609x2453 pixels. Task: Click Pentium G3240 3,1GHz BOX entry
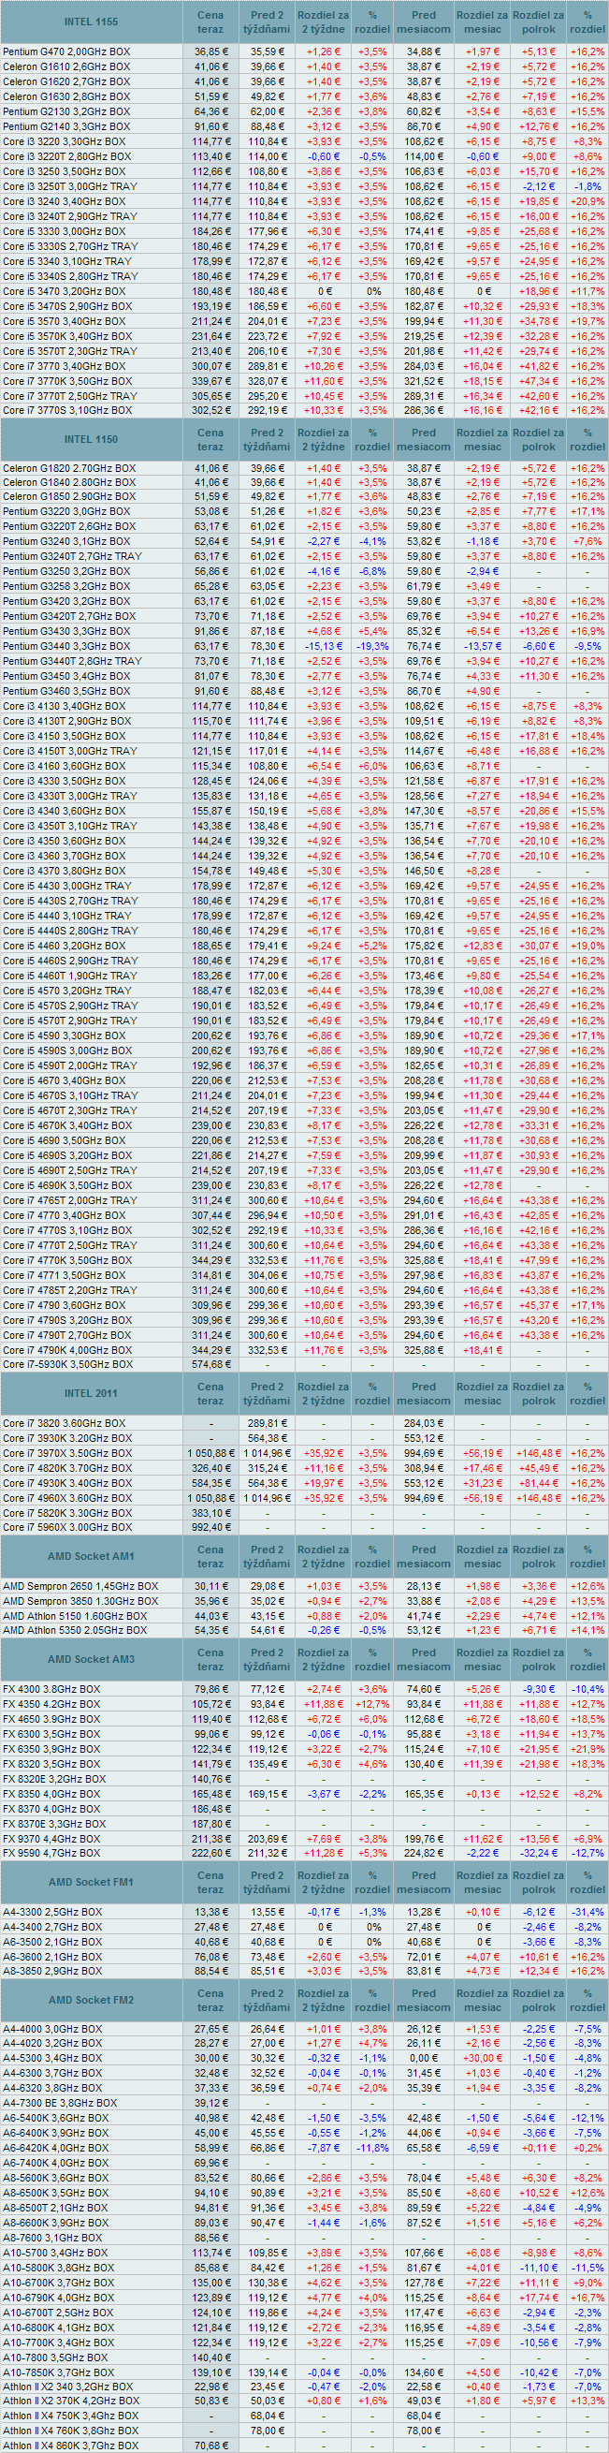point(66,542)
